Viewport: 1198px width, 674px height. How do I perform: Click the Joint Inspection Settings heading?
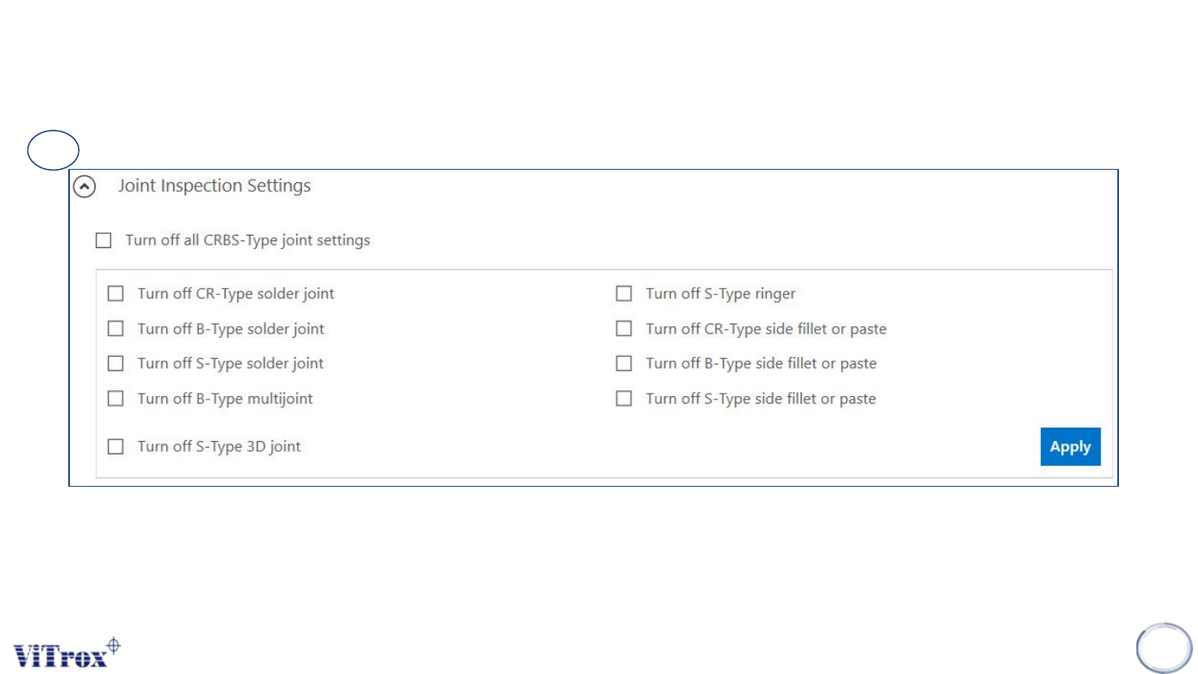pos(215,186)
